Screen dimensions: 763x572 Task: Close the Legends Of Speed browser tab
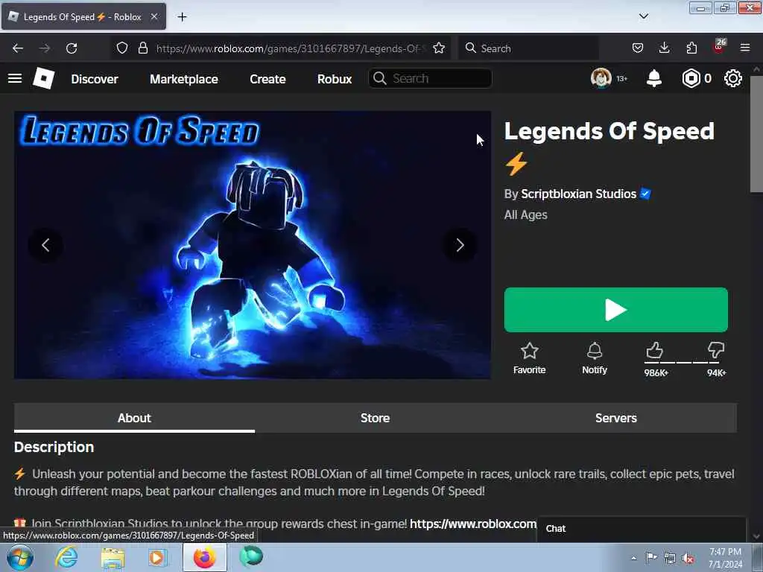(x=153, y=16)
